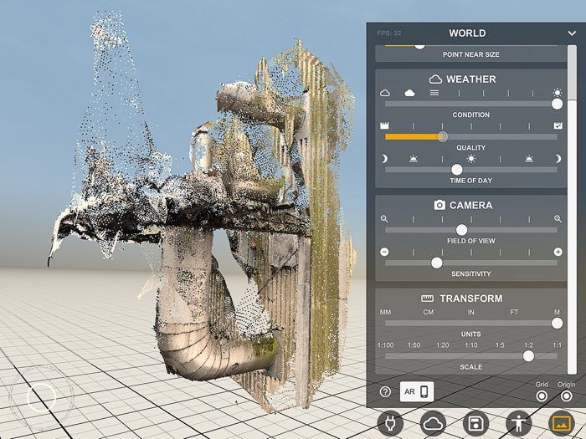This screenshot has width=586, height=439.
Task: Select the left moon night icon
Action: click(x=384, y=160)
